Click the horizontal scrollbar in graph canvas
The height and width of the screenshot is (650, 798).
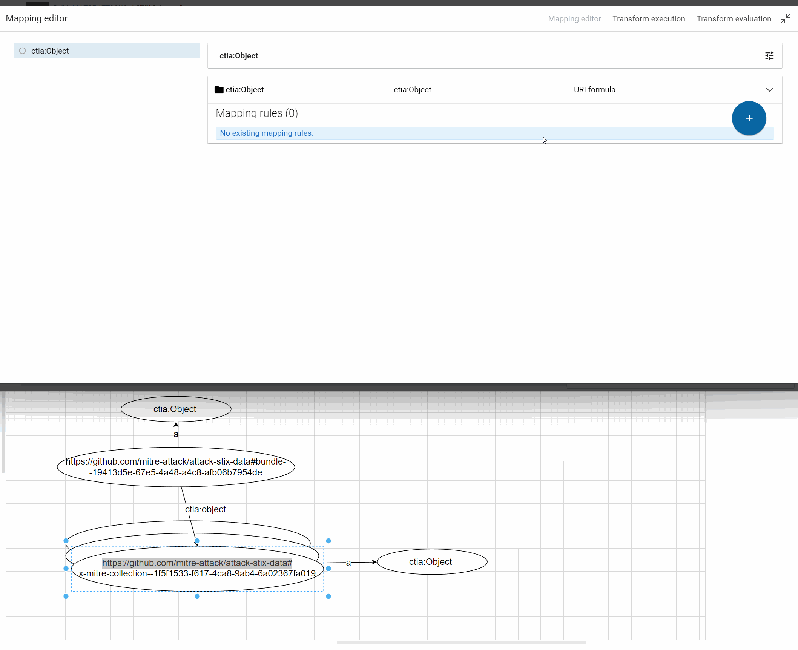[x=461, y=642]
